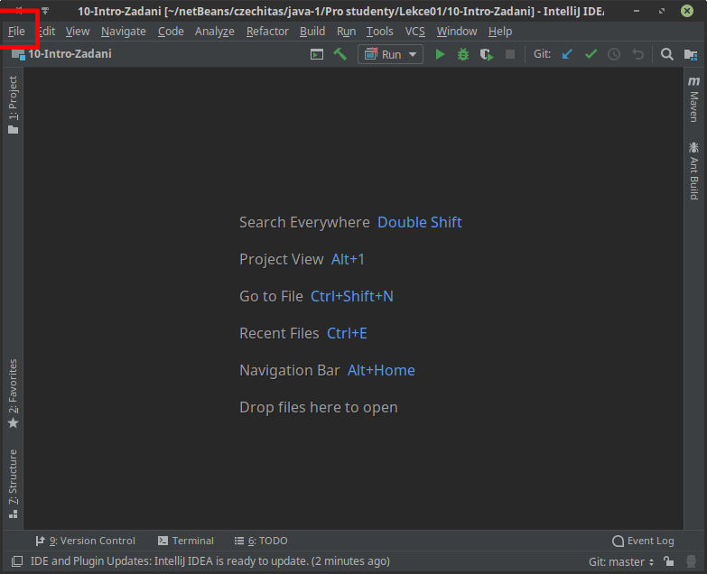Open the Event Log panel
Viewport: 707px width, 574px height.
pyautogui.click(x=643, y=541)
